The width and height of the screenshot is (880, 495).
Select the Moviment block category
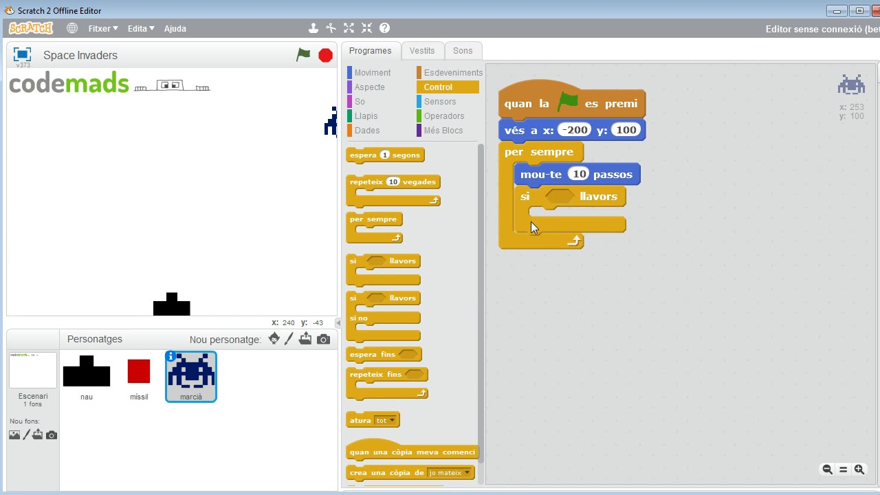click(372, 73)
